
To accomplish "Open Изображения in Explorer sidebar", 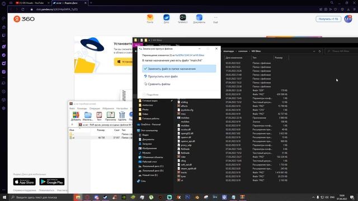I will [x=148, y=149].
